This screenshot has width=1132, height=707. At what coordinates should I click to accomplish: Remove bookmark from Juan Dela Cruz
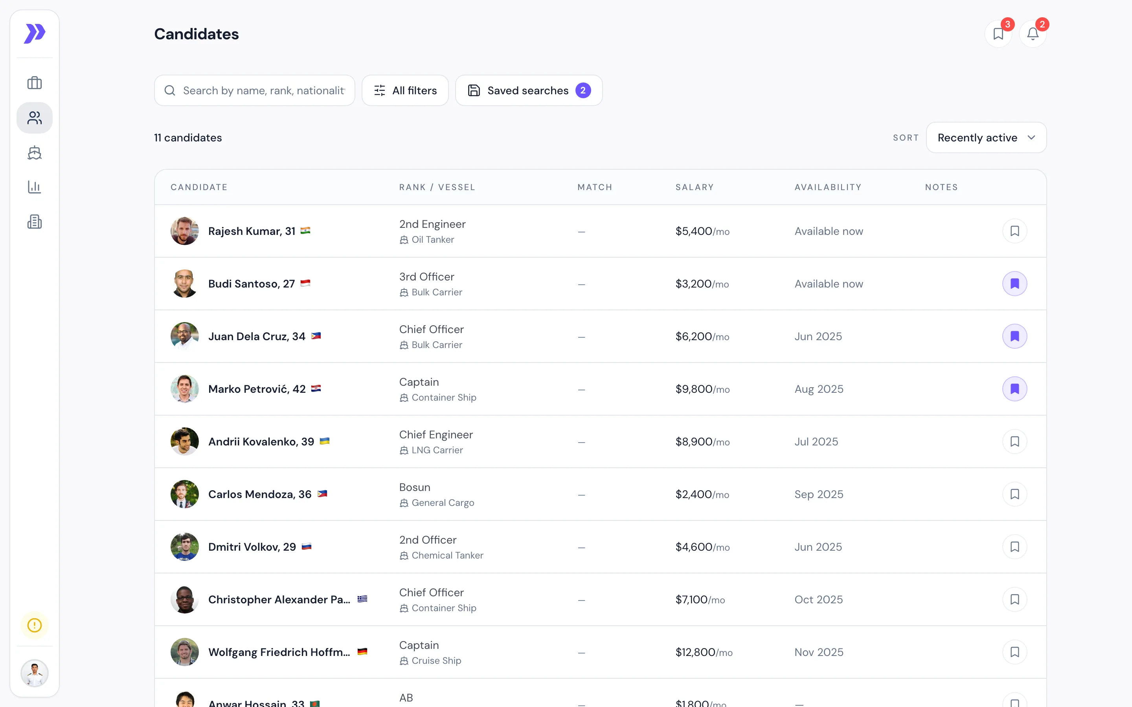[x=1014, y=336]
